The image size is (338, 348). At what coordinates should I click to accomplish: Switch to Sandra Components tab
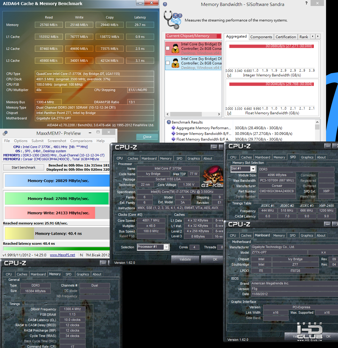[x=261, y=37]
